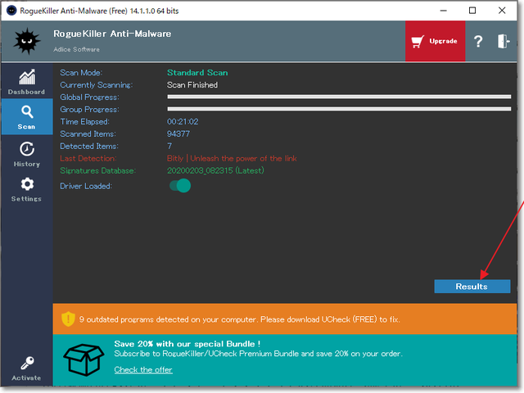The width and height of the screenshot is (524, 393).
Task: Select the Scan magnifier icon
Action: point(26,115)
